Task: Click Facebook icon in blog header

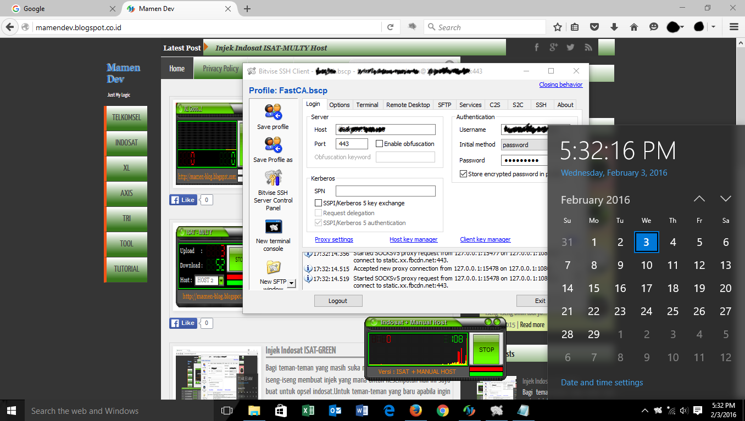Action: (x=537, y=48)
